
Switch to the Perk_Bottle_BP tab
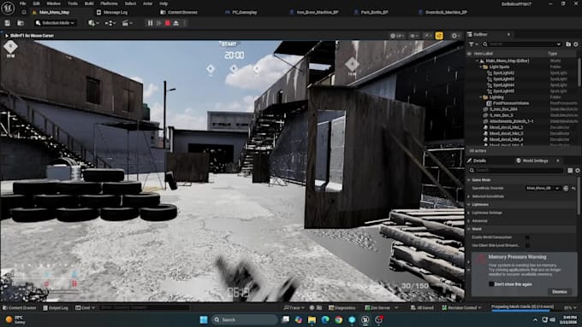click(371, 12)
